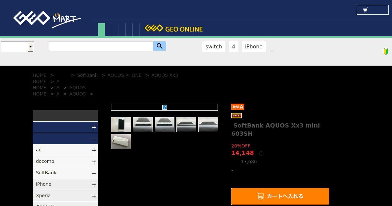392x206 pixels.
Task: Open the category dropdown beside search
Action: 17,47
